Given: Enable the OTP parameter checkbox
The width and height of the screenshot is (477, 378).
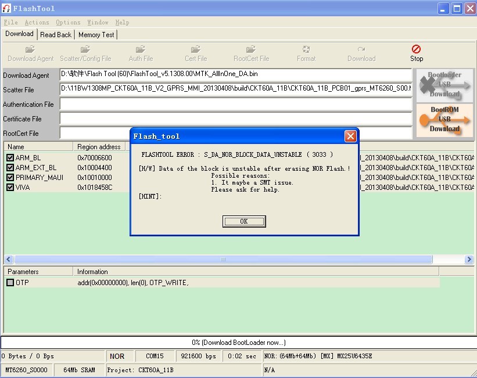Looking at the screenshot, I should click(x=10, y=283).
